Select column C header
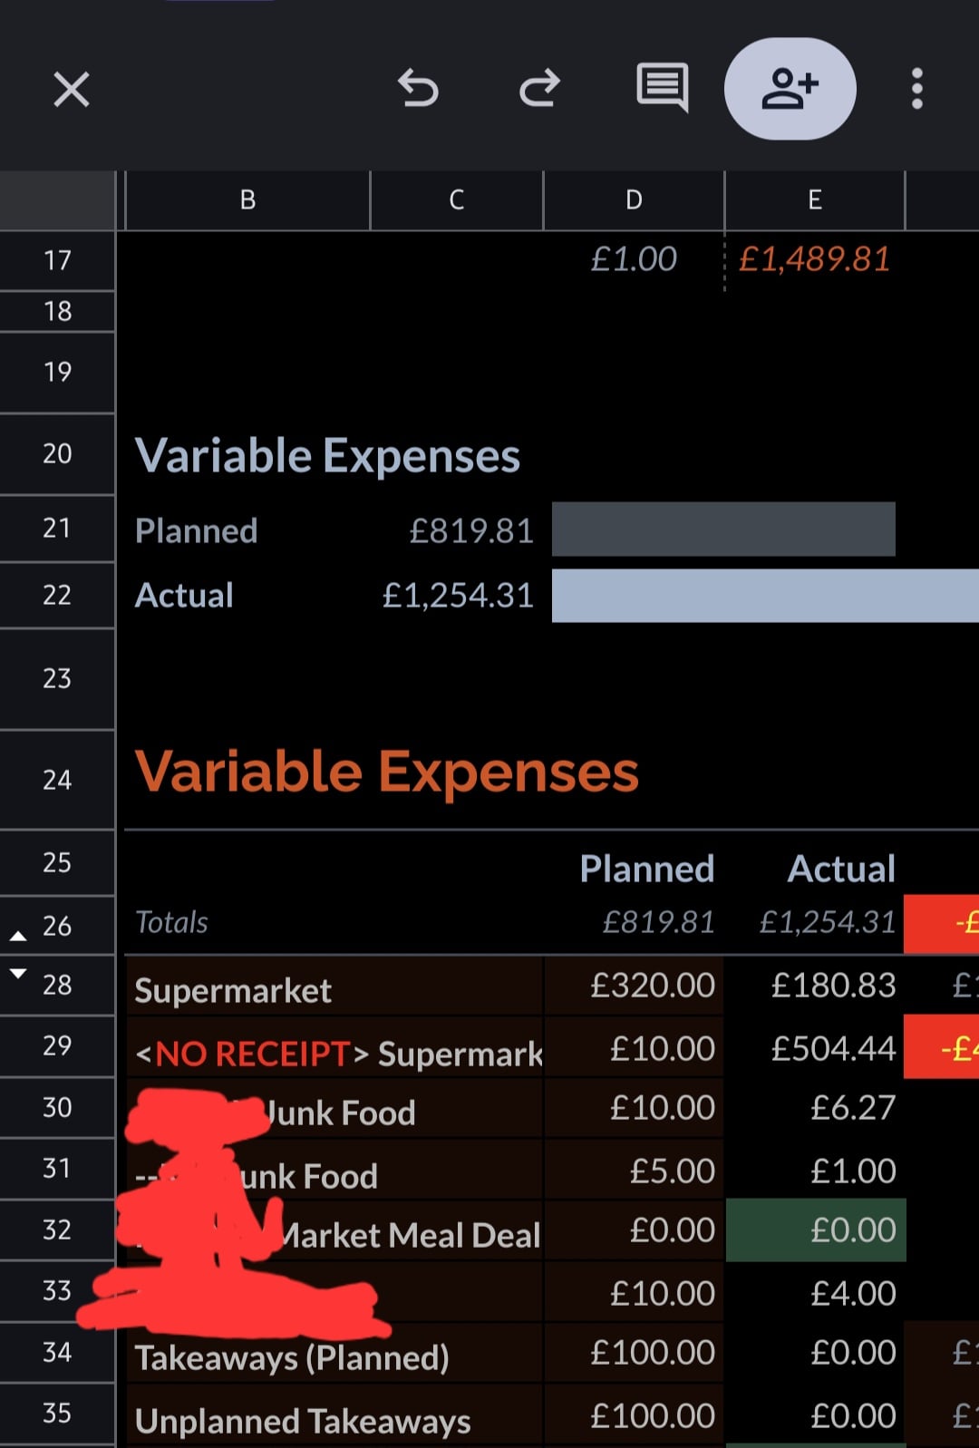979x1448 pixels. coord(456,200)
